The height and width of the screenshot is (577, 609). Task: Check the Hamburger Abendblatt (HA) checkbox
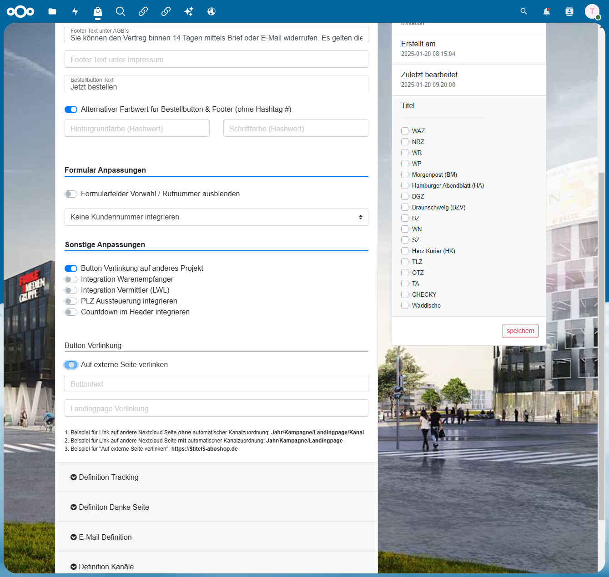click(405, 185)
